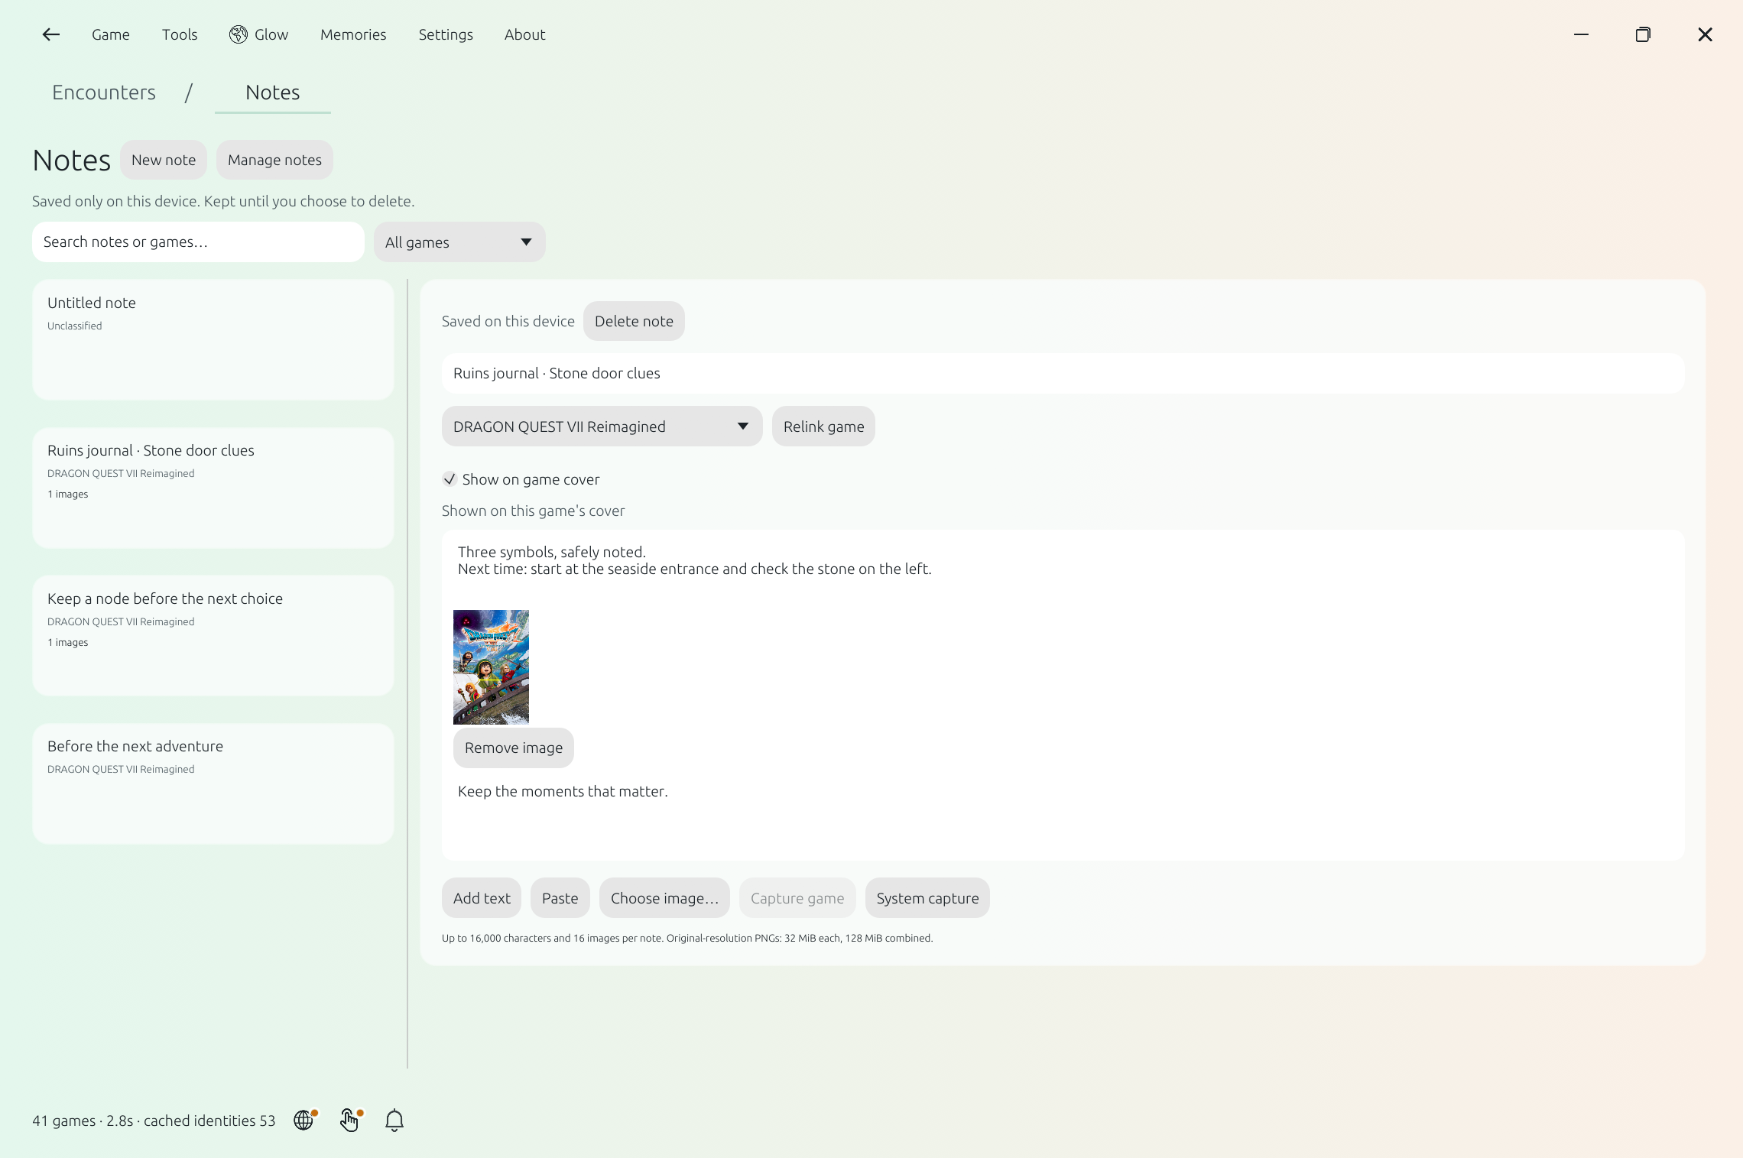Click the 41 games cached identities status text
Viewport: 1743px width, 1158px height.
(154, 1121)
